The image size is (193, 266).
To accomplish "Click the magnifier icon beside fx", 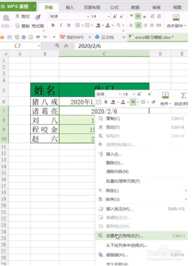I will click(x=58, y=45).
